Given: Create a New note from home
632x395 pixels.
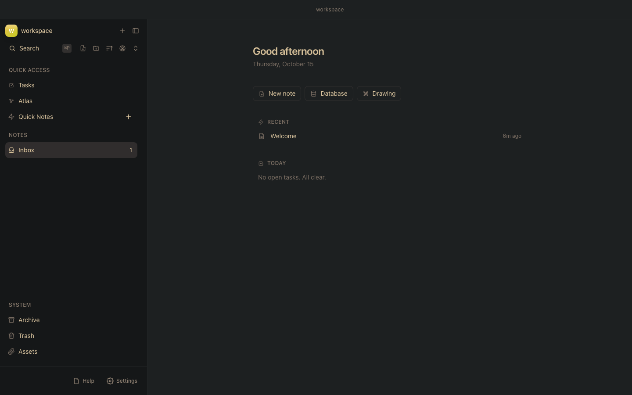Looking at the screenshot, I should click(277, 93).
